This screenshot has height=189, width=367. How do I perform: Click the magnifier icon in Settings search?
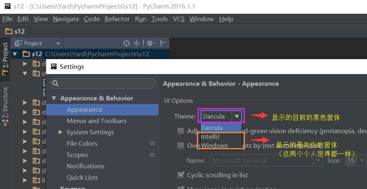click(x=55, y=83)
